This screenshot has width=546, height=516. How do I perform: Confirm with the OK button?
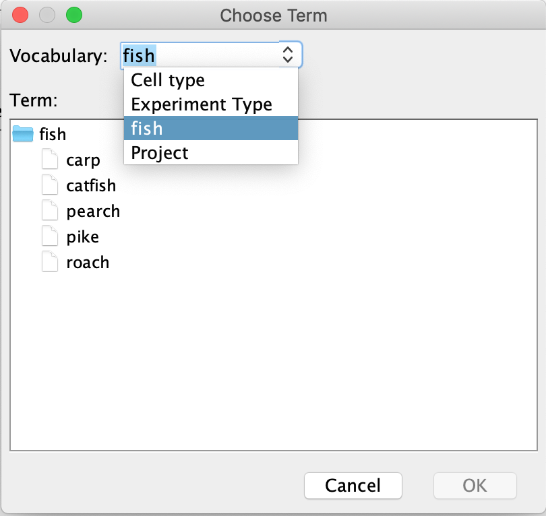click(475, 485)
